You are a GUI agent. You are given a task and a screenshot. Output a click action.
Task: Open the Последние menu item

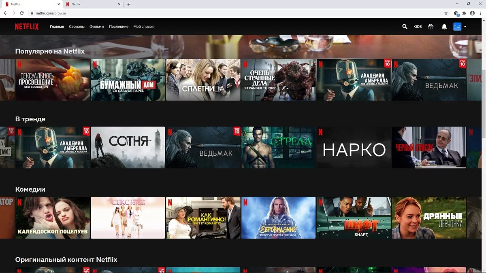coord(119,27)
